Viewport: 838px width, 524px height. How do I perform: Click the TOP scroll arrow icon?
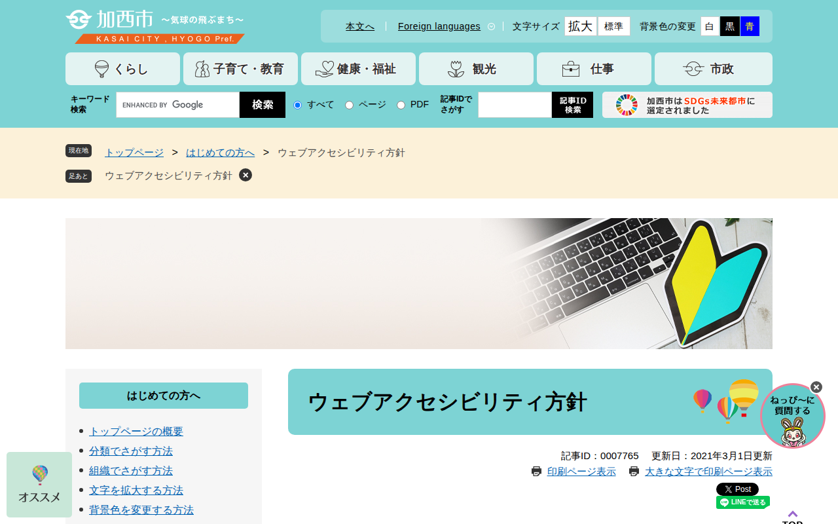793,515
